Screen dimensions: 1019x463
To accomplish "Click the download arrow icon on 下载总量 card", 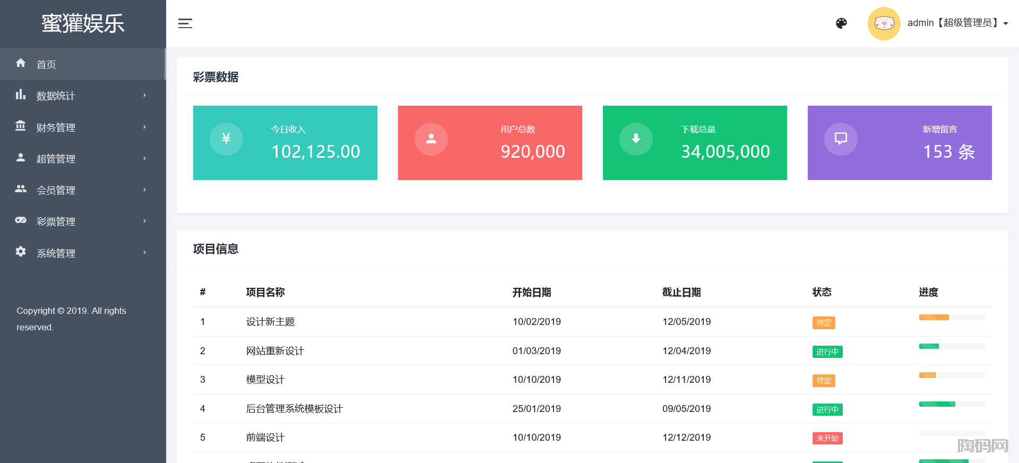I will [636, 139].
